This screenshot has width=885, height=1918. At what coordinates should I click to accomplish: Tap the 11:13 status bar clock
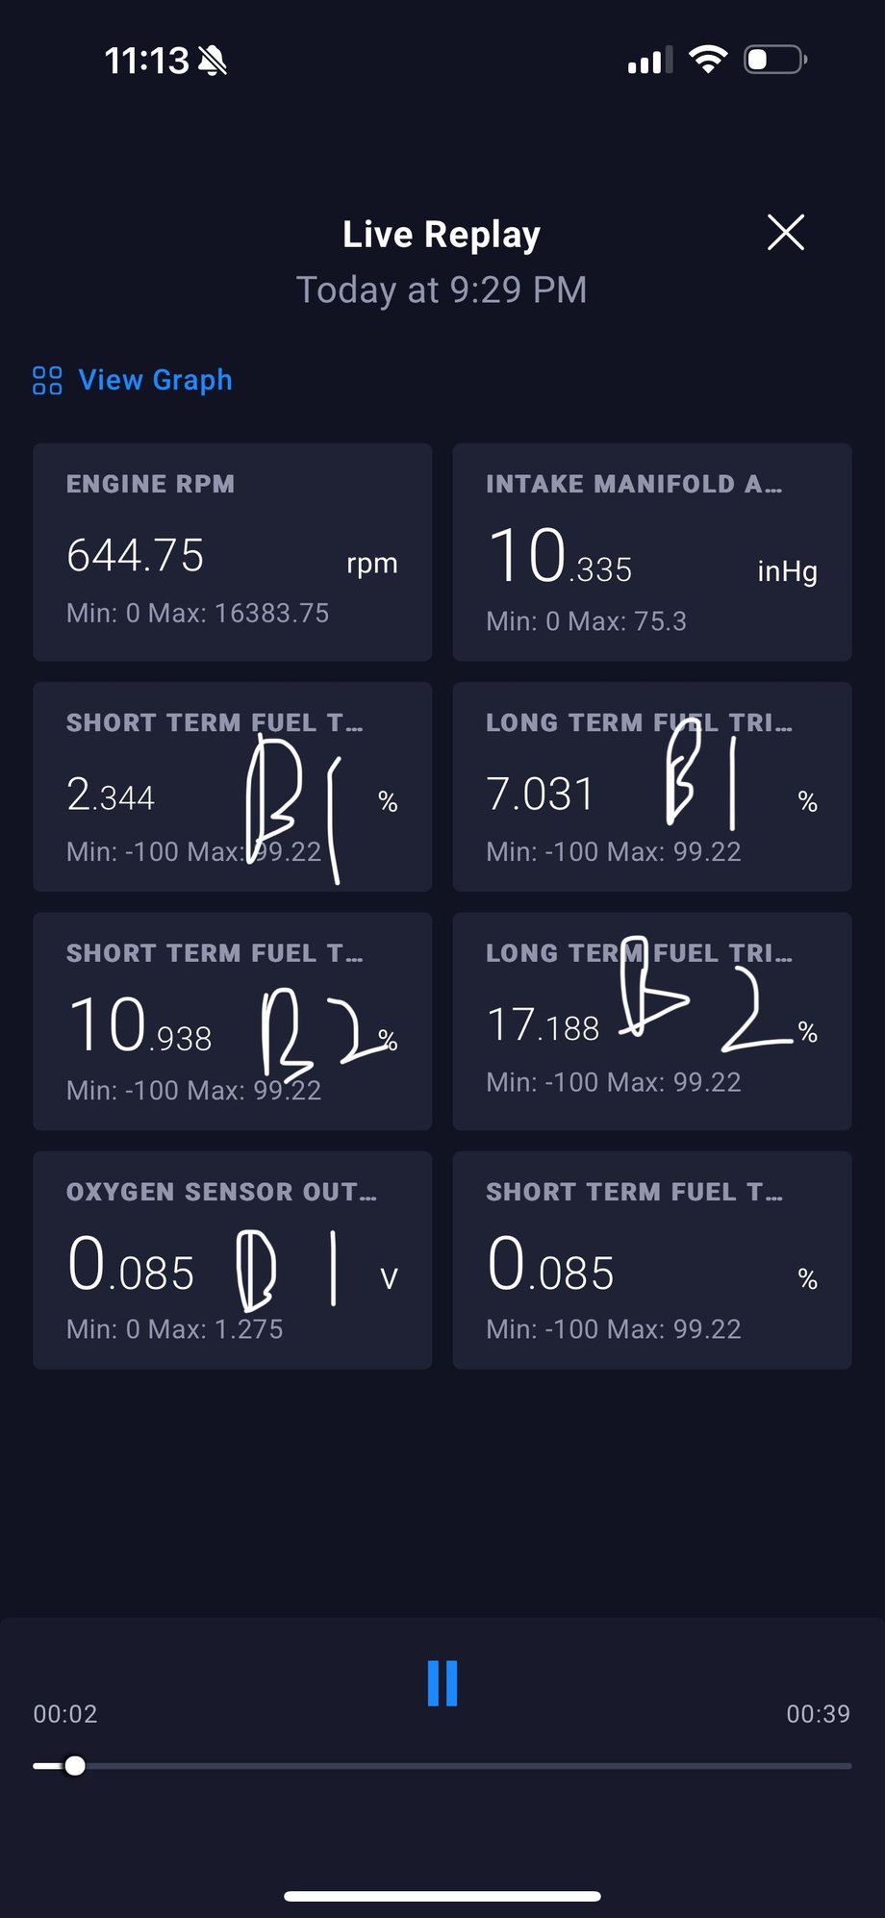(x=146, y=62)
